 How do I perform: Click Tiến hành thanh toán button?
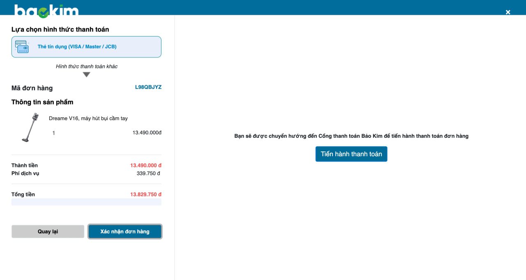point(351,154)
